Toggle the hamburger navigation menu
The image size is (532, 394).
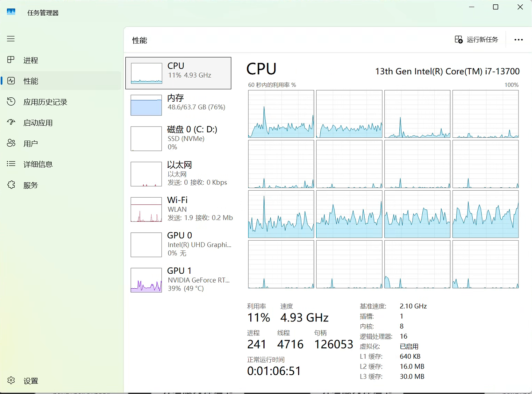point(11,39)
